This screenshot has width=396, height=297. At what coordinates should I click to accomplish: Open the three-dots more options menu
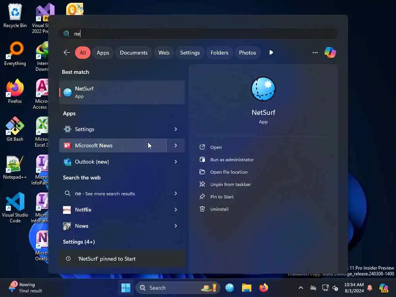pos(315,53)
